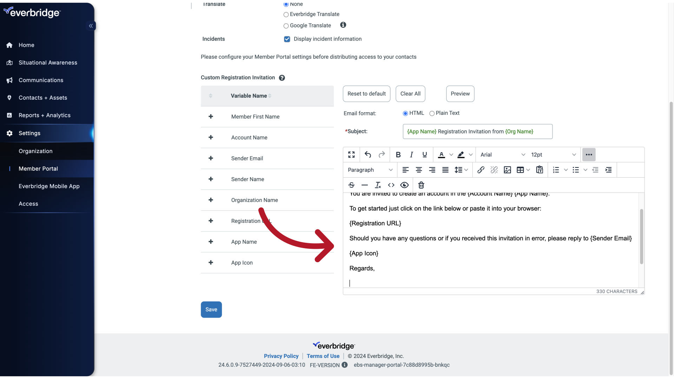
Task: Align text left
Action: (405, 170)
